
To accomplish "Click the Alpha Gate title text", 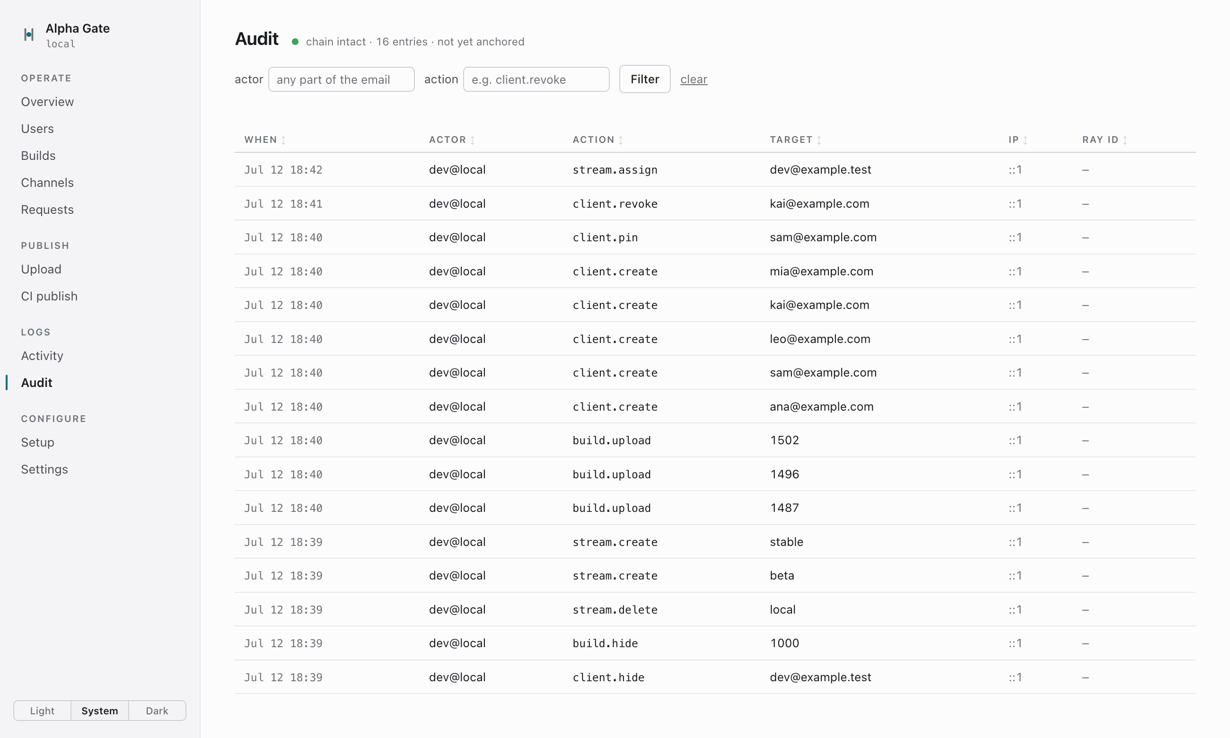I will (78, 28).
